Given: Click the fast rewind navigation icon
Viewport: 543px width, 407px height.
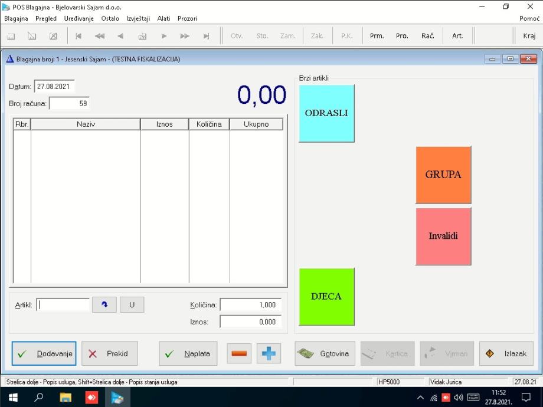Looking at the screenshot, I should click(100, 36).
